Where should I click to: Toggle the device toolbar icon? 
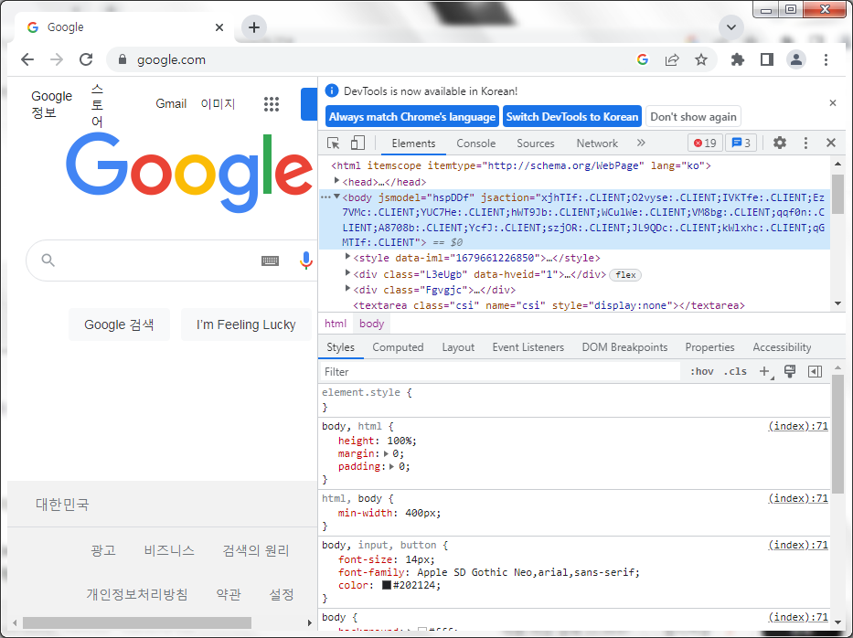(357, 143)
